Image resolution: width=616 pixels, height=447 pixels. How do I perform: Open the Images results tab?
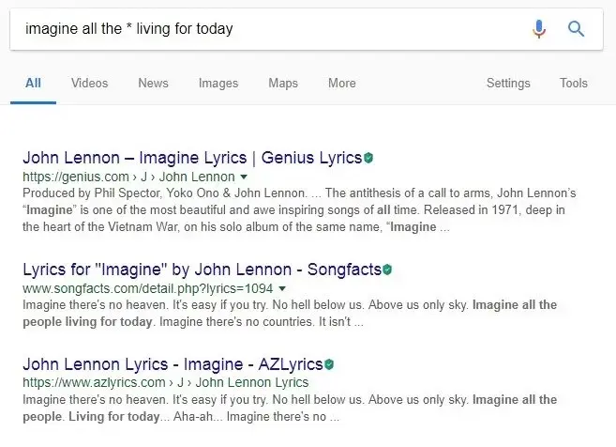pyautogui.click(x=218, y=84)
